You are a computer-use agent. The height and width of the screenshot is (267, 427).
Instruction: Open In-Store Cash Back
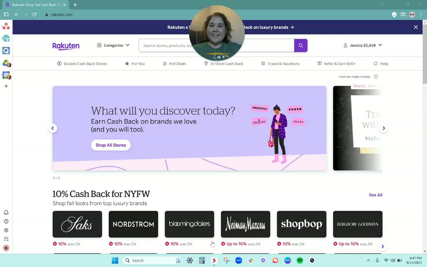[x=224, y=63]
